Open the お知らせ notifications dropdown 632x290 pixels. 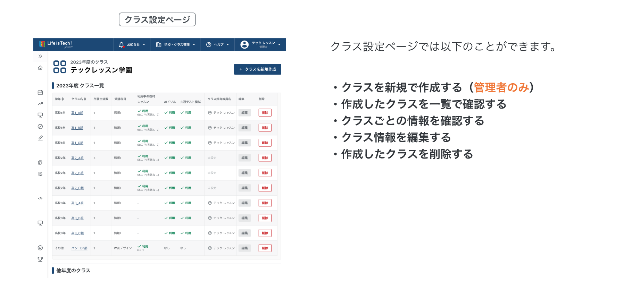coord(132,45)
